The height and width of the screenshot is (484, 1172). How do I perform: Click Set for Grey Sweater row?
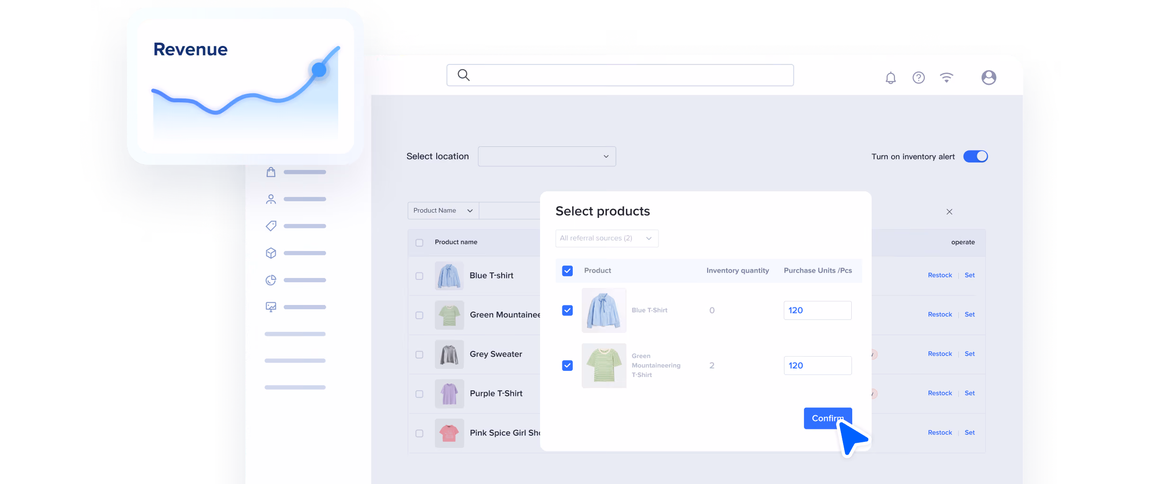969,354
